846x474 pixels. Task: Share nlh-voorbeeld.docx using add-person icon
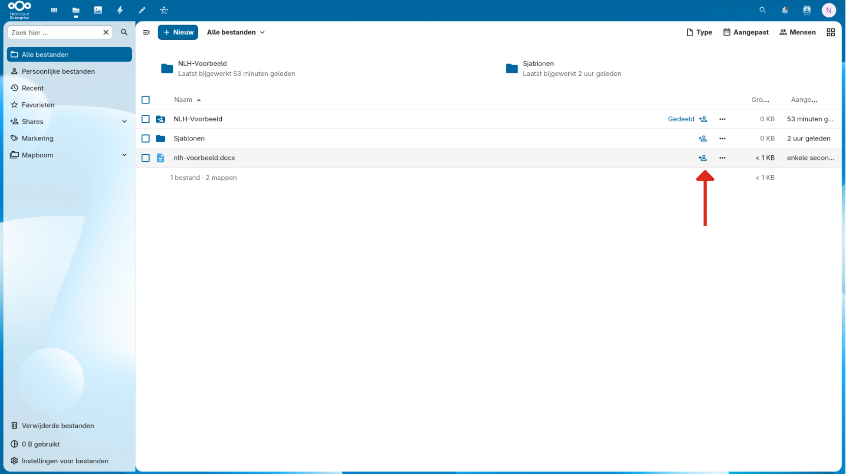703,158
